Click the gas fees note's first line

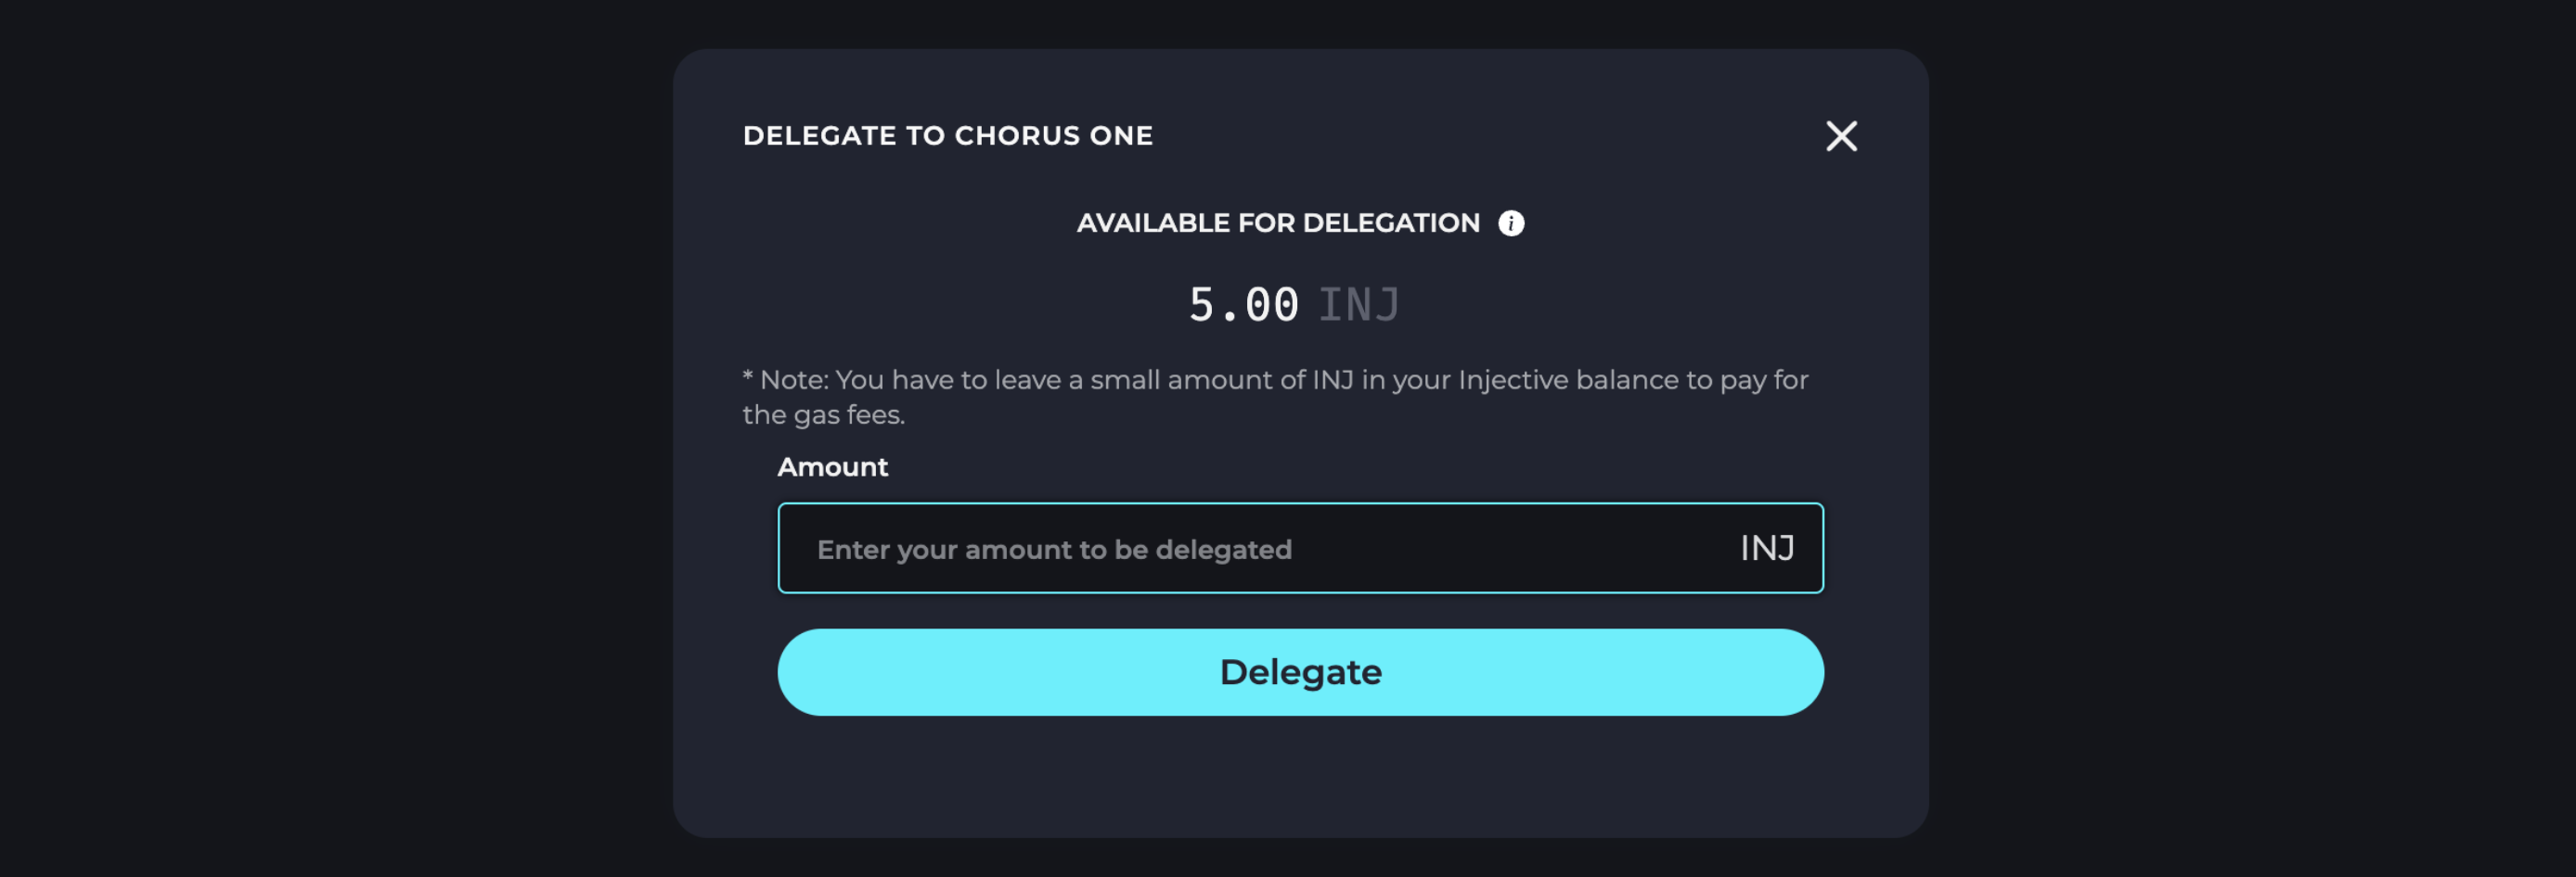[1275, 379]
